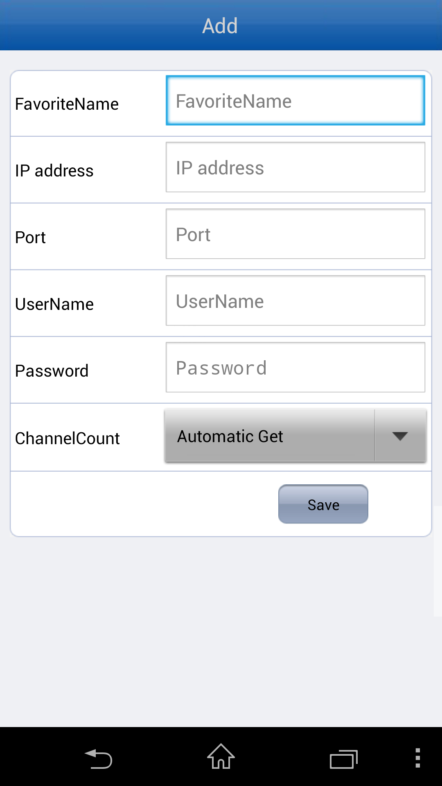The image size is (442, 786).
Task: Focus the FavoriteName text field
Action: (295, 101)
